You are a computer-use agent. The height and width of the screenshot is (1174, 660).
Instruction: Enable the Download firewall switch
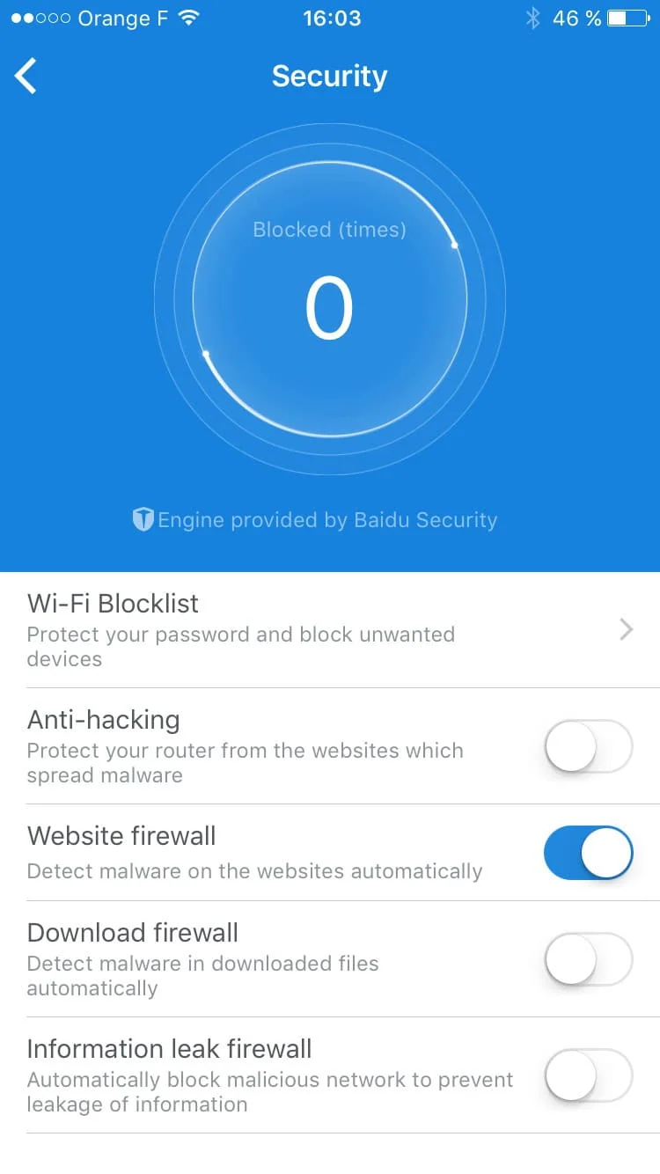[588, 959]
